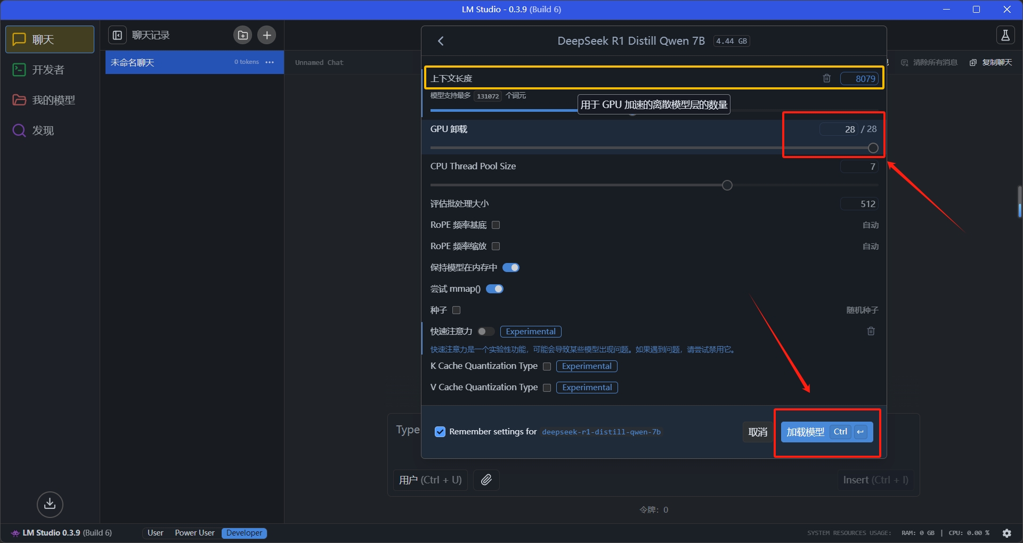Uncheck Remember settings for checkbox
Viewport: 1023px width, 543px height.
pyautogui.click(x=440, y=432)
